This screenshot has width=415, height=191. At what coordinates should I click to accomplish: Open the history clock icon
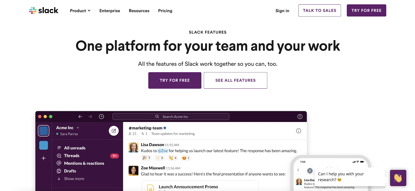pyautogui.click(x=101, y=117)
